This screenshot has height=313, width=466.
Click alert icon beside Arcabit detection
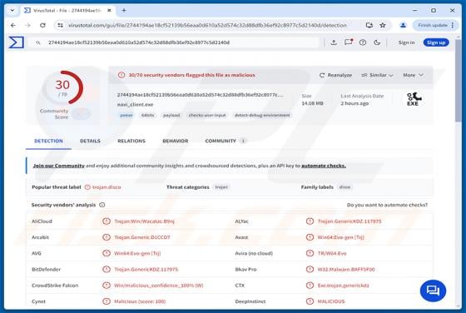coord(107,237)
